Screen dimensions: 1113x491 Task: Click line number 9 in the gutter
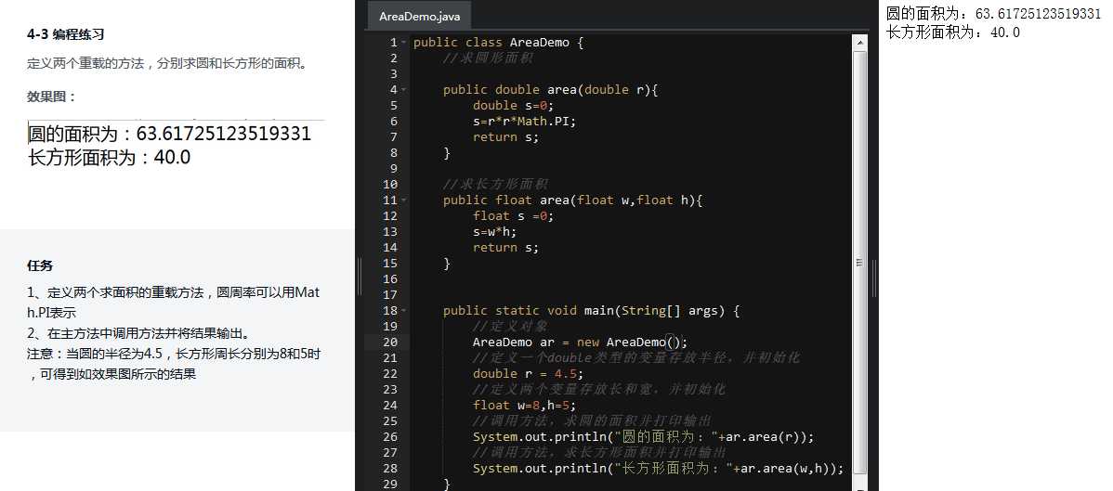click(x=394, y=169)
